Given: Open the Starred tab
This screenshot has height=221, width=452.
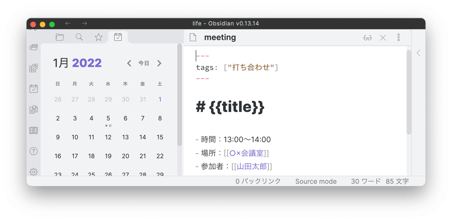Looking at the screenshot, I should tap(99, 37).
